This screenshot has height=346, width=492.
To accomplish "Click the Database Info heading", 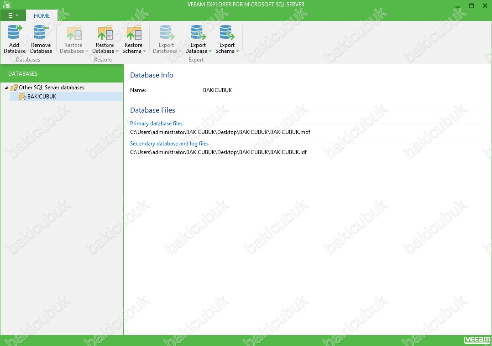I will click(x=152, y=75).
